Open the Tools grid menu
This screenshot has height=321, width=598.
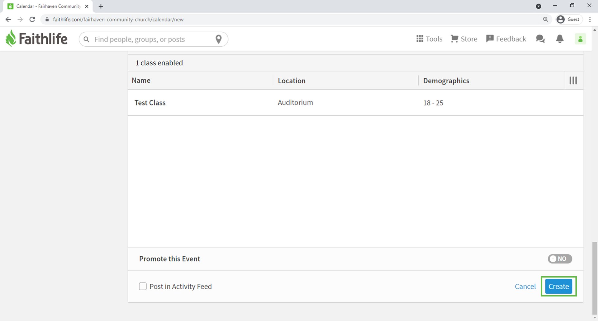tap(429, 39)
